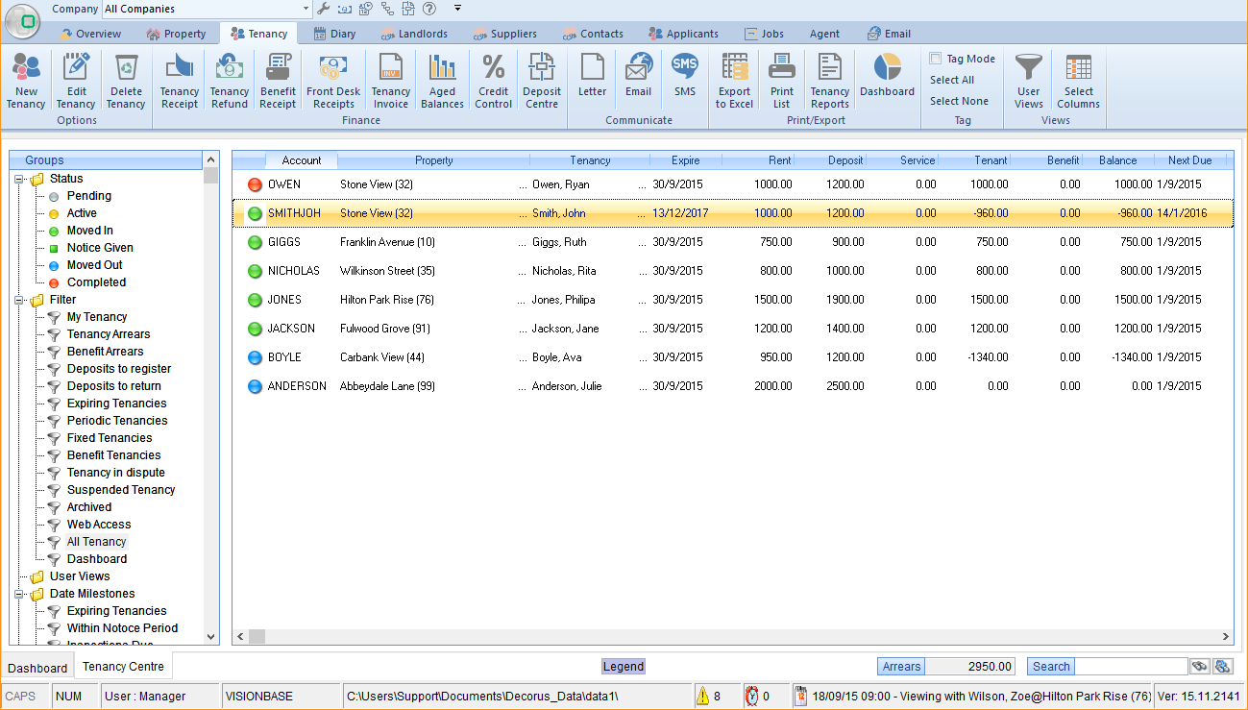Collapse the Status group in the tree
The image size is (1248, 710).
(18, 179)
